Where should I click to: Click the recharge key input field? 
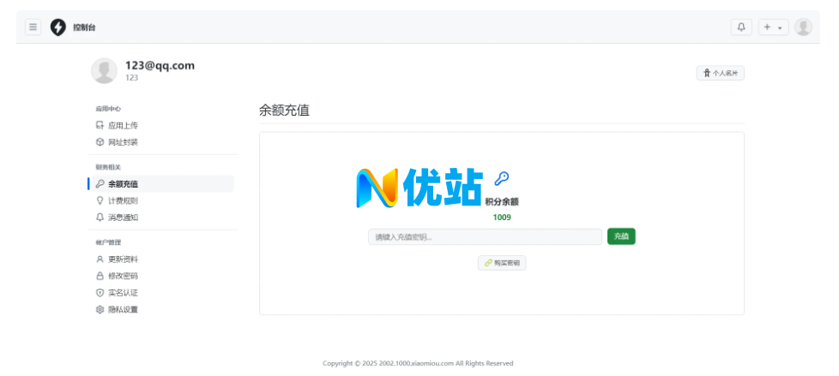coord(485,237)
